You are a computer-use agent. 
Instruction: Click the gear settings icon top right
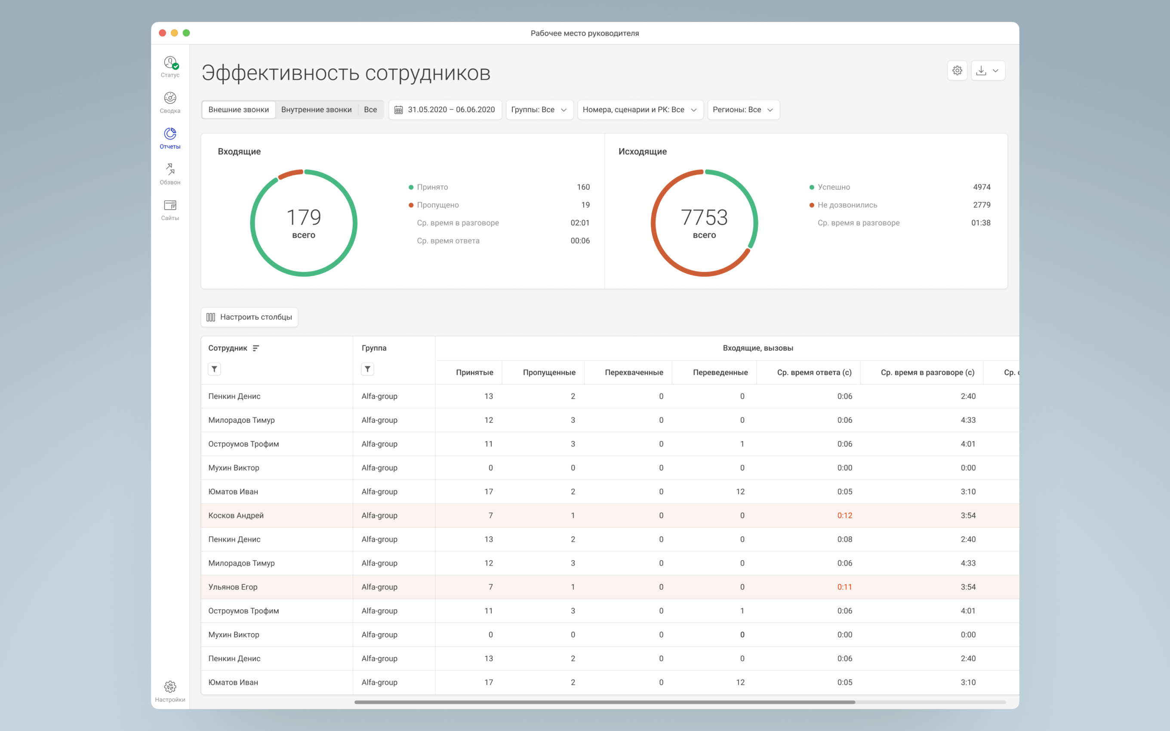[x=957, y=71]
